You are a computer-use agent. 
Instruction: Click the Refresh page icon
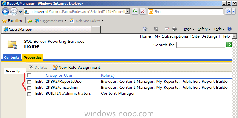pyautogui.click(x=135, y=12)
